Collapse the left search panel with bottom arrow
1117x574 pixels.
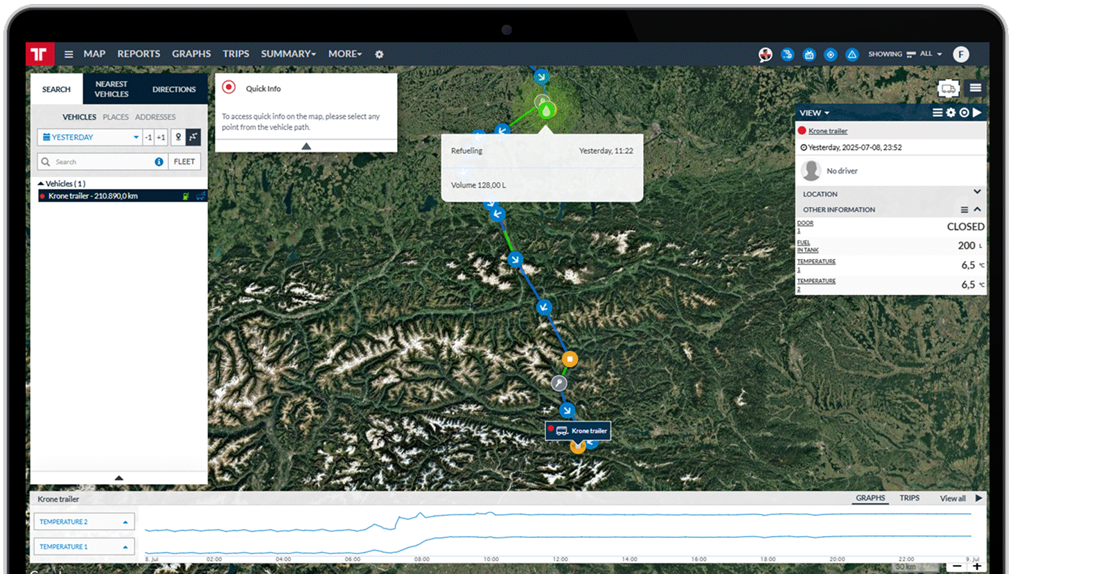point(118,478)
